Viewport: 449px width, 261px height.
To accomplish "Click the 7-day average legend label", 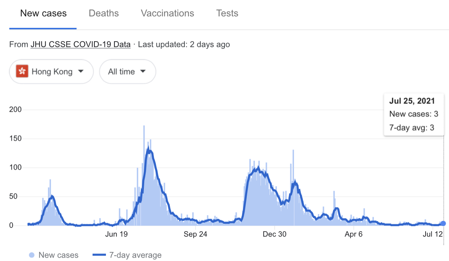I will point(135,255).
